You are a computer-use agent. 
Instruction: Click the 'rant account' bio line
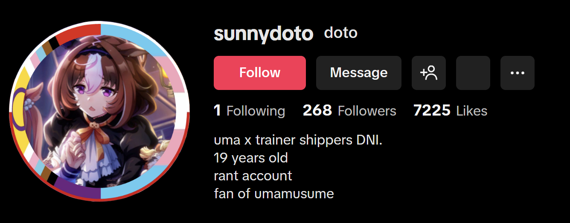(253, 176)
